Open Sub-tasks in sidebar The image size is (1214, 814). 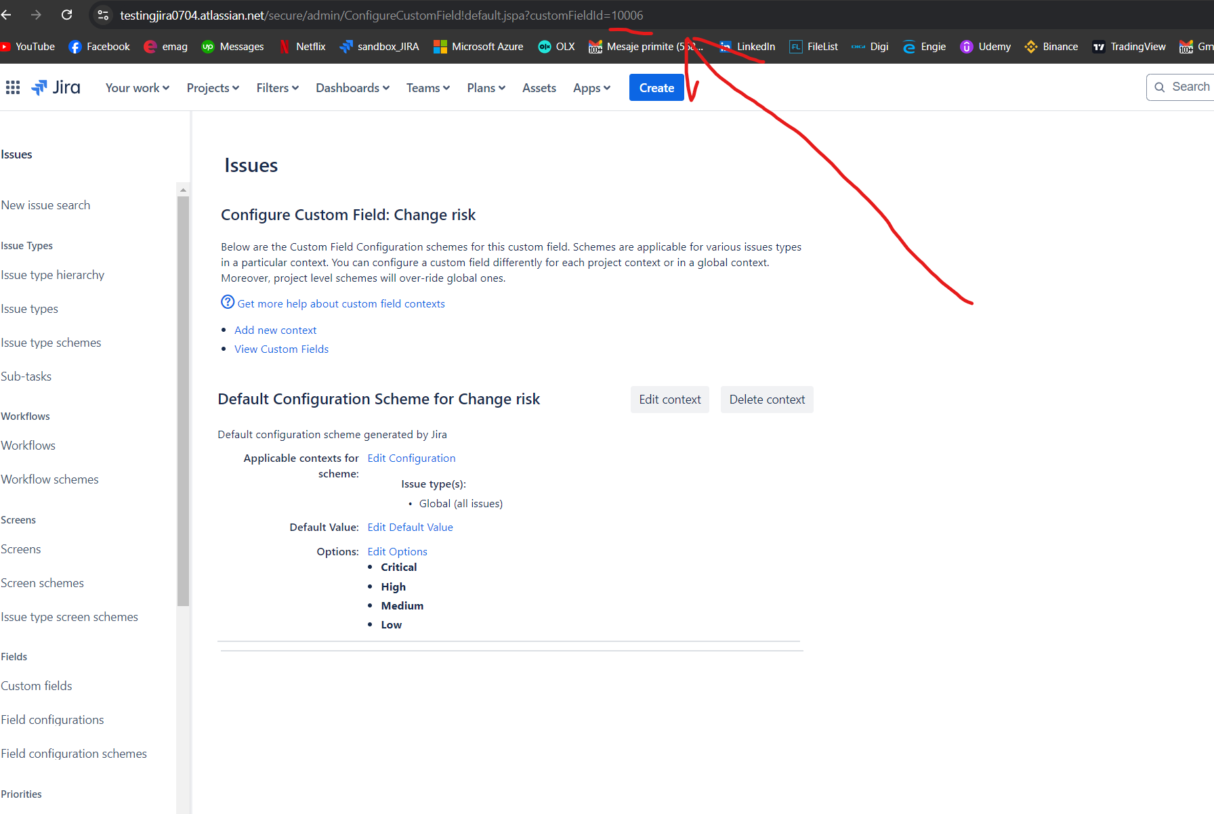(x=26, y=377)
